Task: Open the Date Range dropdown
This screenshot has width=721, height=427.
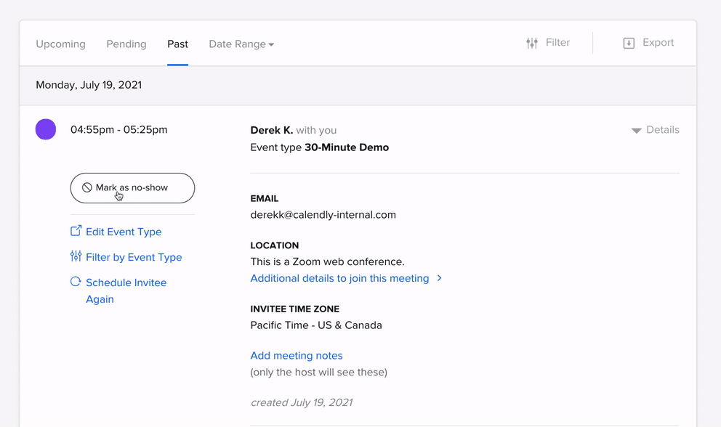Action: coord(241,44)
